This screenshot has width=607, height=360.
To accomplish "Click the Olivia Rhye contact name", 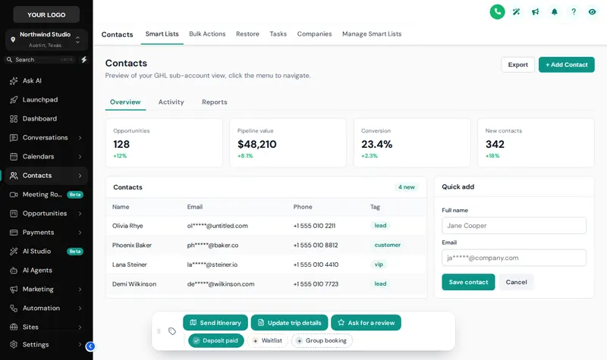I will pyautogui.click(x=127, y=226).
